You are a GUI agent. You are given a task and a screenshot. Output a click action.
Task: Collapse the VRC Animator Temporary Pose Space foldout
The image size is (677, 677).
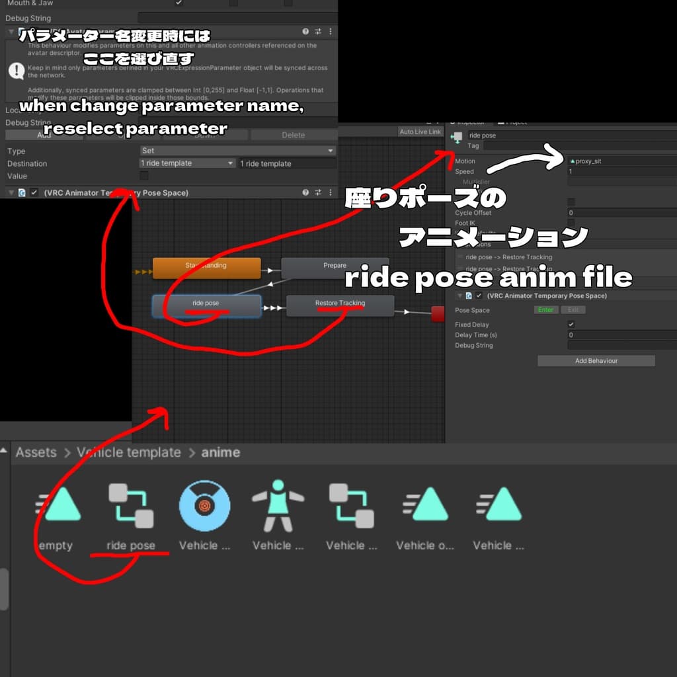coord(11,192)
